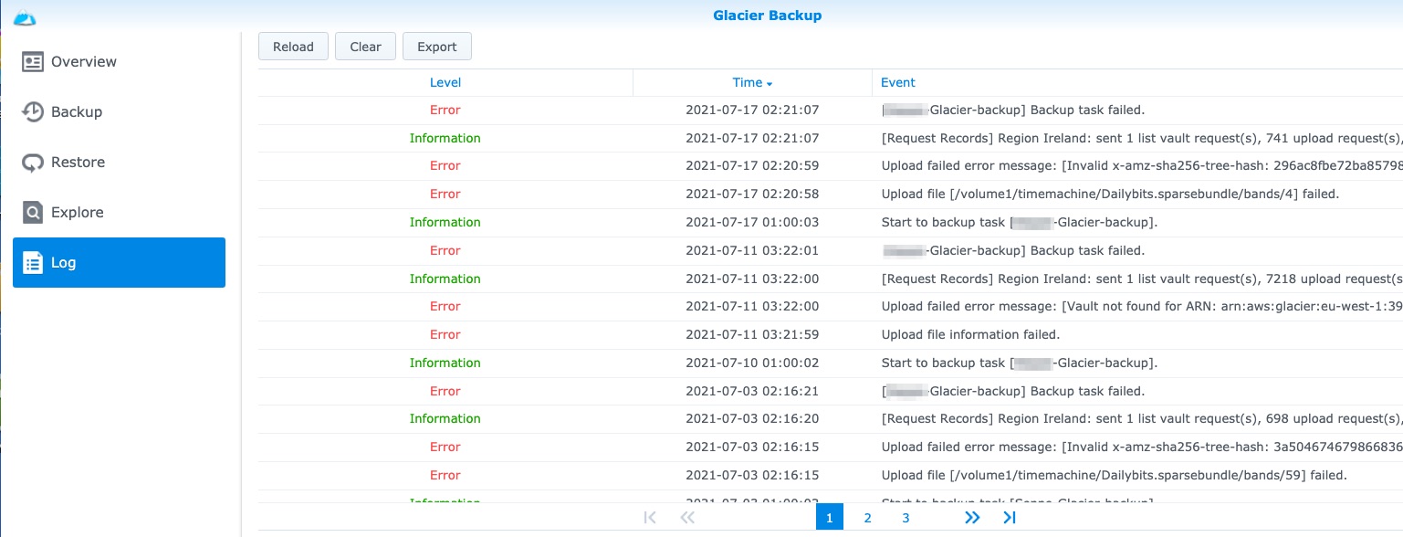Viewport: 1403px width, 537px height.
Task: Click the Event column header
Action: pyautogui.click(x=897, y=82)
